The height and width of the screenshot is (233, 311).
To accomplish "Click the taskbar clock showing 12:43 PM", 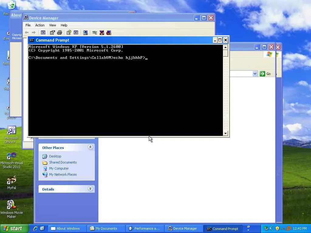I will 299,228.
